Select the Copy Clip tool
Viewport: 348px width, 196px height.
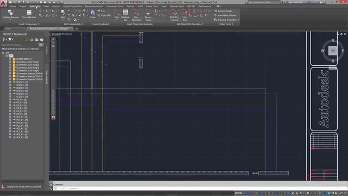coord(104,15)
